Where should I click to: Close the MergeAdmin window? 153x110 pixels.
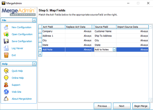[148, 3]
